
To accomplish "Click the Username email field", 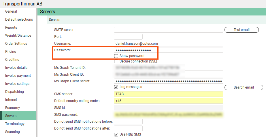I will (169, 44).
